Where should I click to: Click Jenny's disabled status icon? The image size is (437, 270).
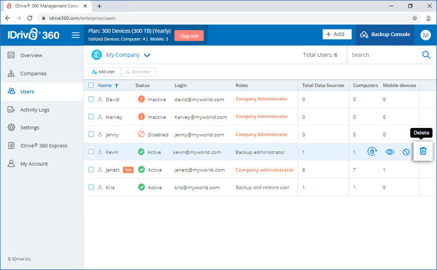coord(141,134)
